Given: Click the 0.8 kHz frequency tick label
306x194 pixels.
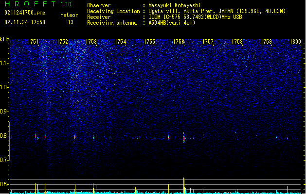Looking at the screenshot, I should 4,136.
